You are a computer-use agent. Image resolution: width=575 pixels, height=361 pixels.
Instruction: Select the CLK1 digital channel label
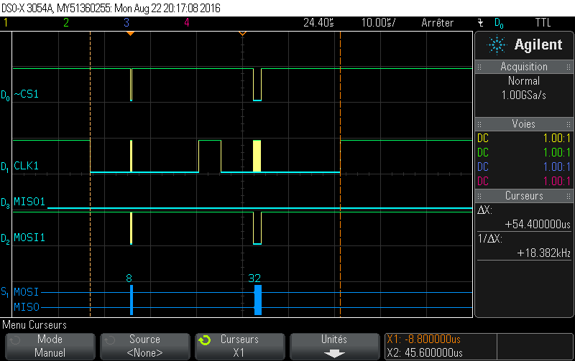[26, 166]
